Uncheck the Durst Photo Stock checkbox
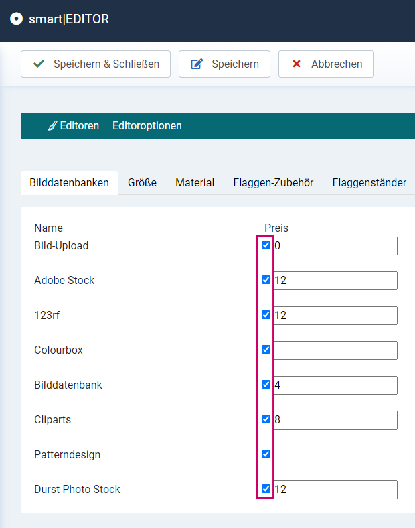The image size is (415, 528). (266, 488)
